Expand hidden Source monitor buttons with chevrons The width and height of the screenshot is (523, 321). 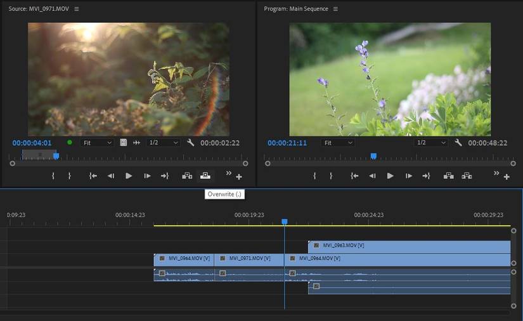point(228,173)
